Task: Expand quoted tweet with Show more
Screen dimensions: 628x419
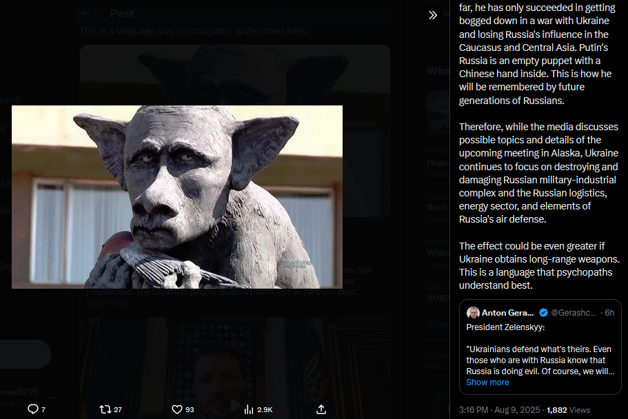Action: 487,382
